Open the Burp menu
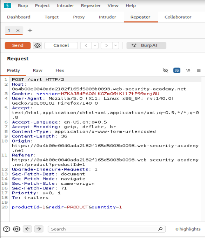The image size is (205, 238). (x=23, y=6)
